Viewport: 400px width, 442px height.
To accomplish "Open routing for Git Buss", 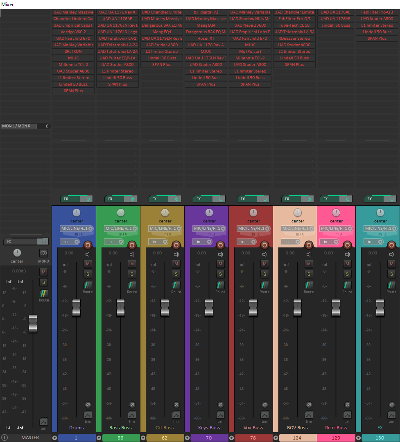I will tap(176, 285).
